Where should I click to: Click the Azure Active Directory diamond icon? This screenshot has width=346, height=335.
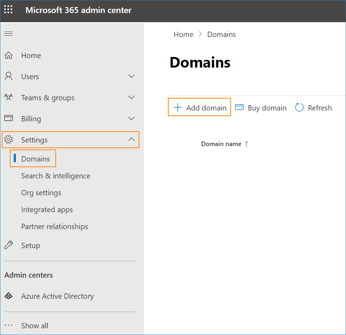click(8, 296)
